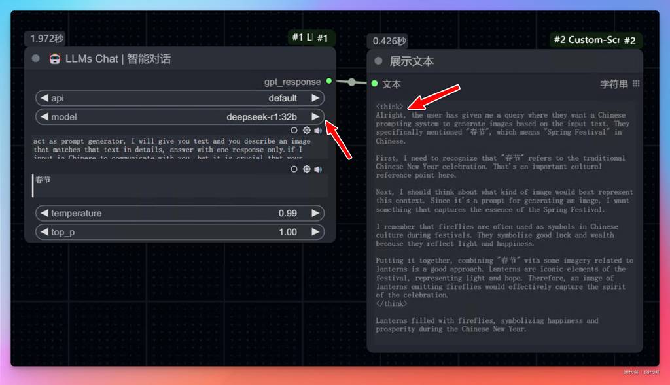Click the gear icon above the system prompt

[306, 131]
